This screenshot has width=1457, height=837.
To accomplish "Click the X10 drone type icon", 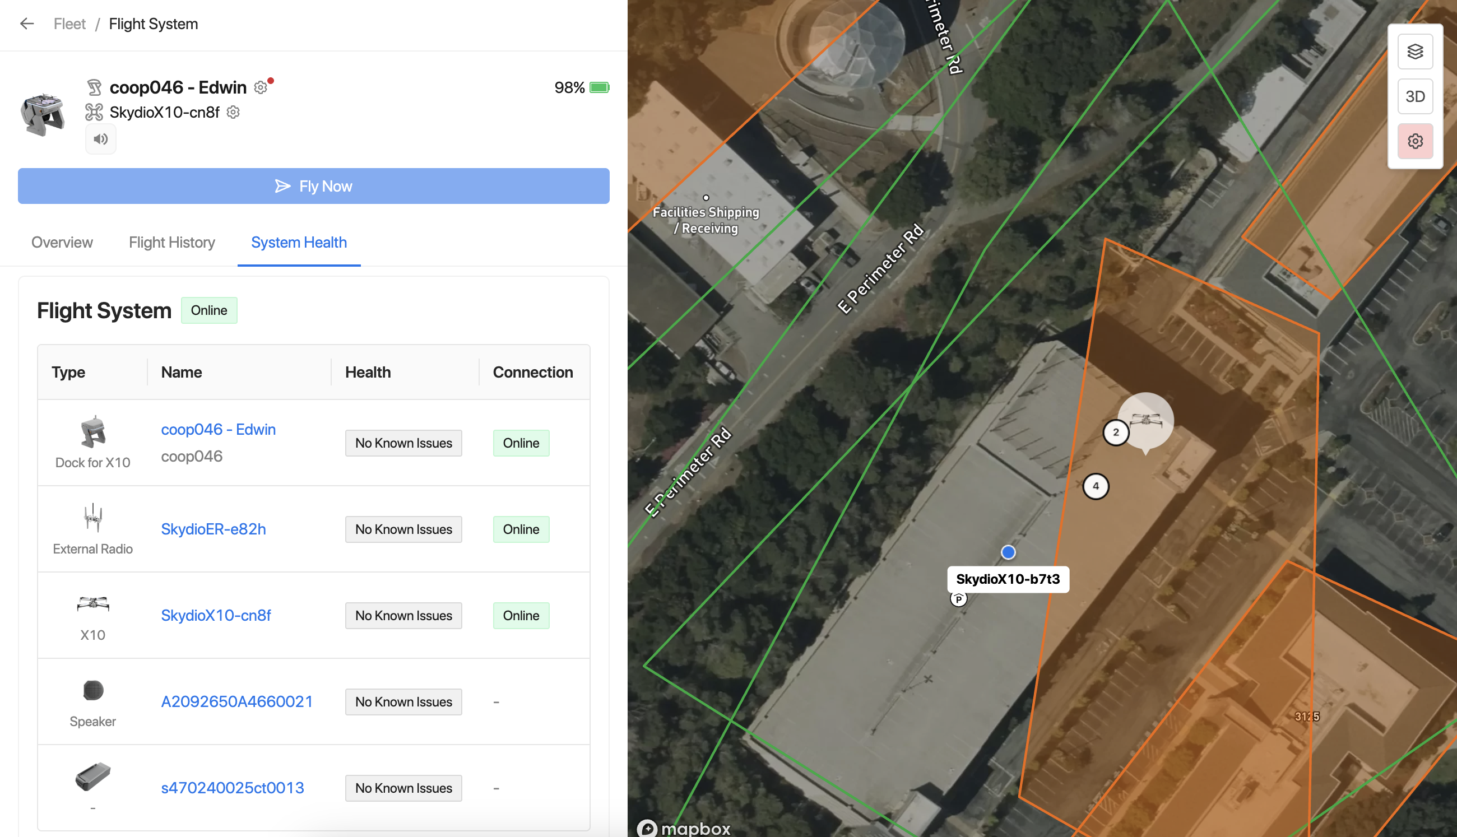I will coord(92,604).
